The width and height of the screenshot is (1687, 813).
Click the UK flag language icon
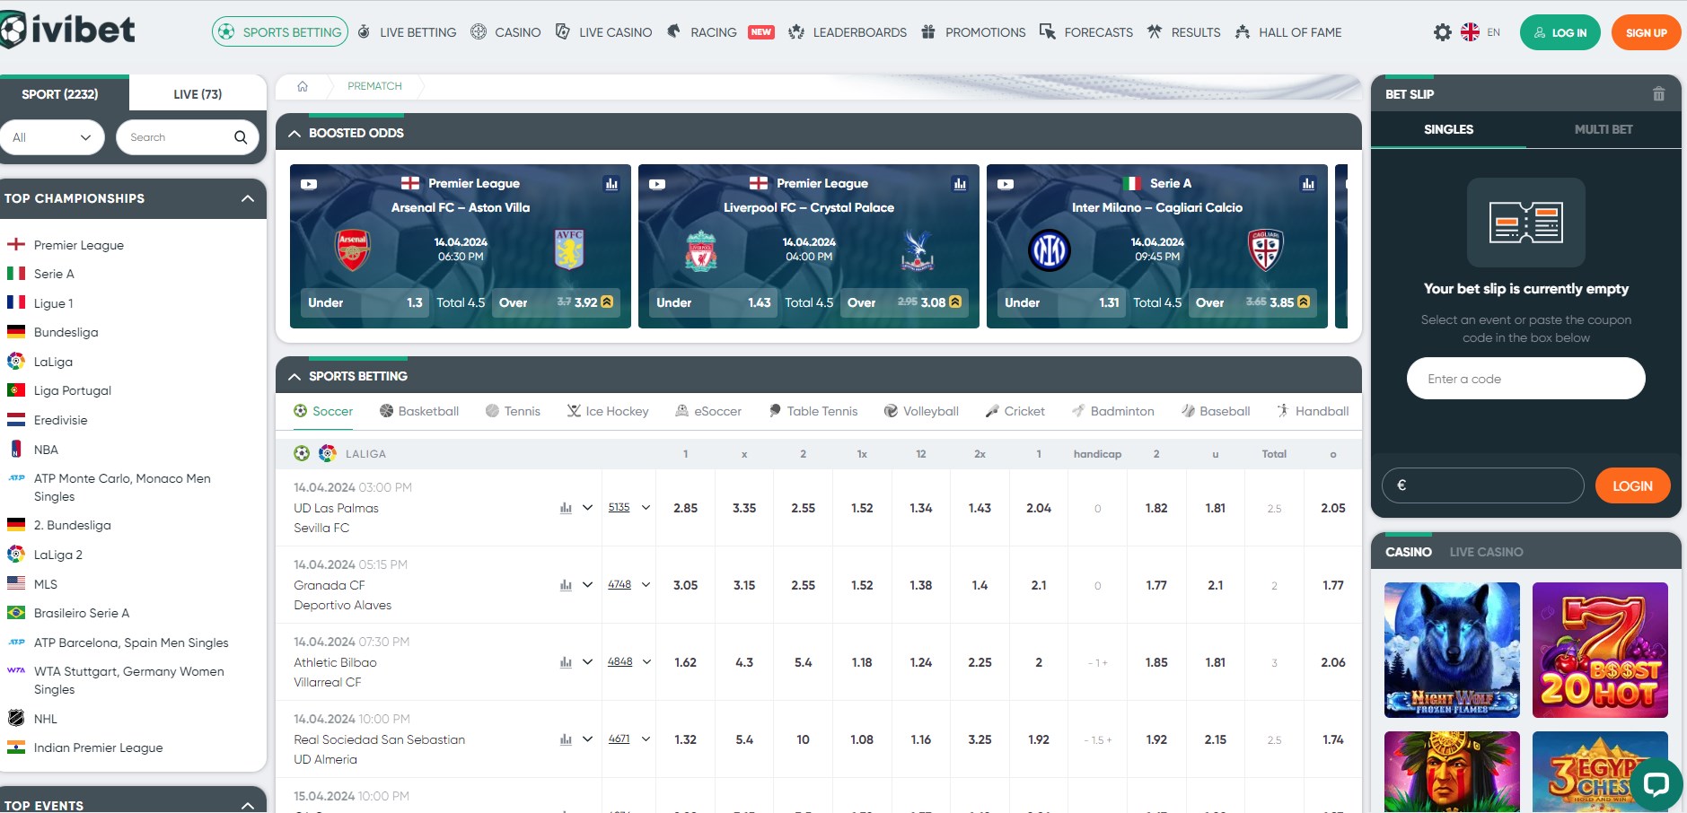(1470, 32)
